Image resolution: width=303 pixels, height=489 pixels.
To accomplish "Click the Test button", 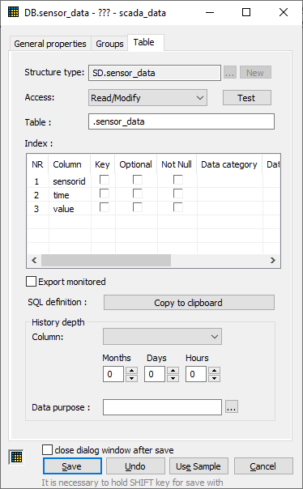I will 247,98.
